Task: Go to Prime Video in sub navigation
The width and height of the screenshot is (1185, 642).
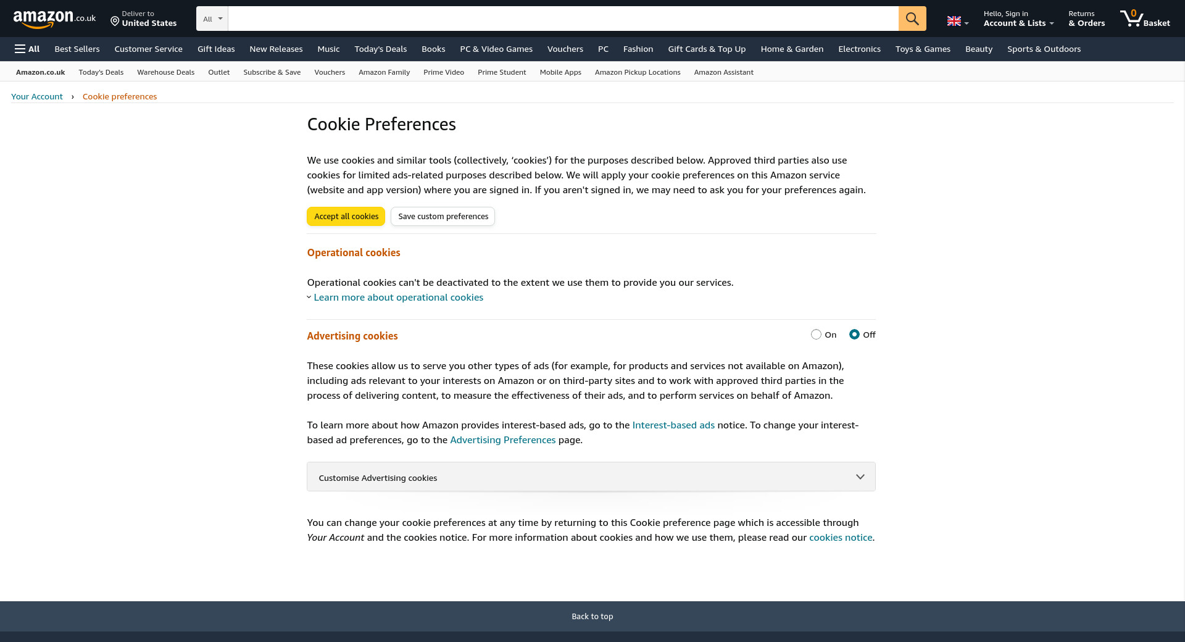Action: point(443,72)
